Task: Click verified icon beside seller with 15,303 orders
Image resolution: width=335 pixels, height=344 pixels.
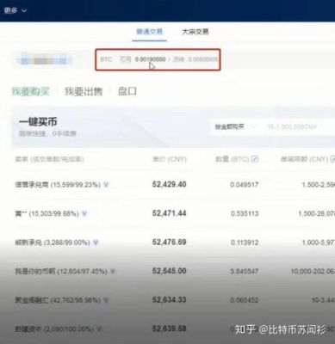Action: tap(84, 213)
